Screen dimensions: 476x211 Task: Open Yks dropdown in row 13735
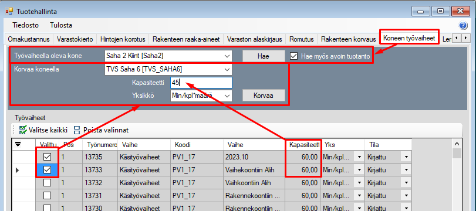360,157
